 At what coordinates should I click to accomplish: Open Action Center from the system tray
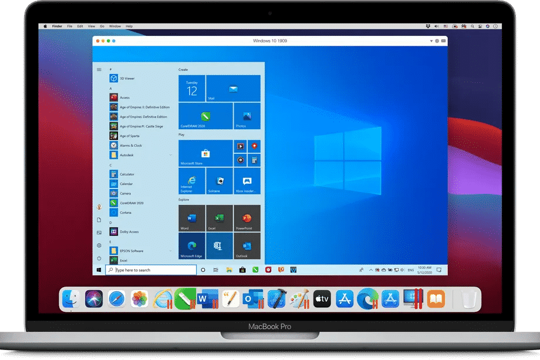click(x=438, y=270)
